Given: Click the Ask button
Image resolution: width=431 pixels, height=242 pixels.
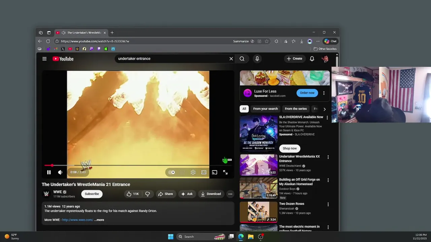Looking at the screenshot, I should pyautogui.click(x=187, y=194).
